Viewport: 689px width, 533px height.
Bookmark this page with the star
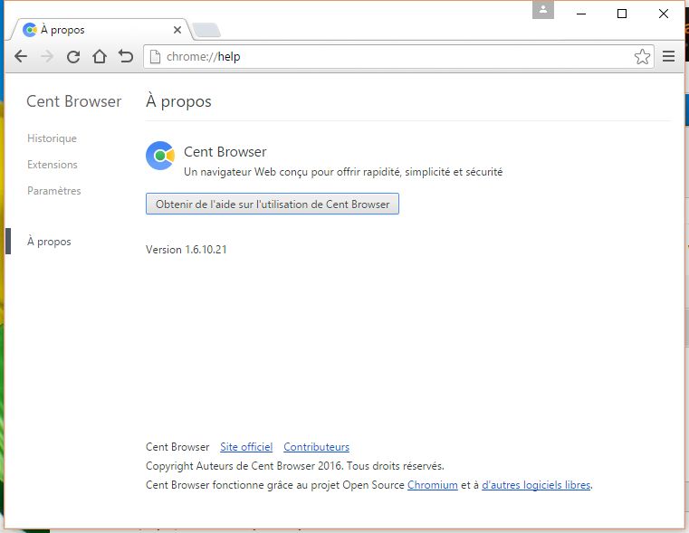[x=642, y=57]
